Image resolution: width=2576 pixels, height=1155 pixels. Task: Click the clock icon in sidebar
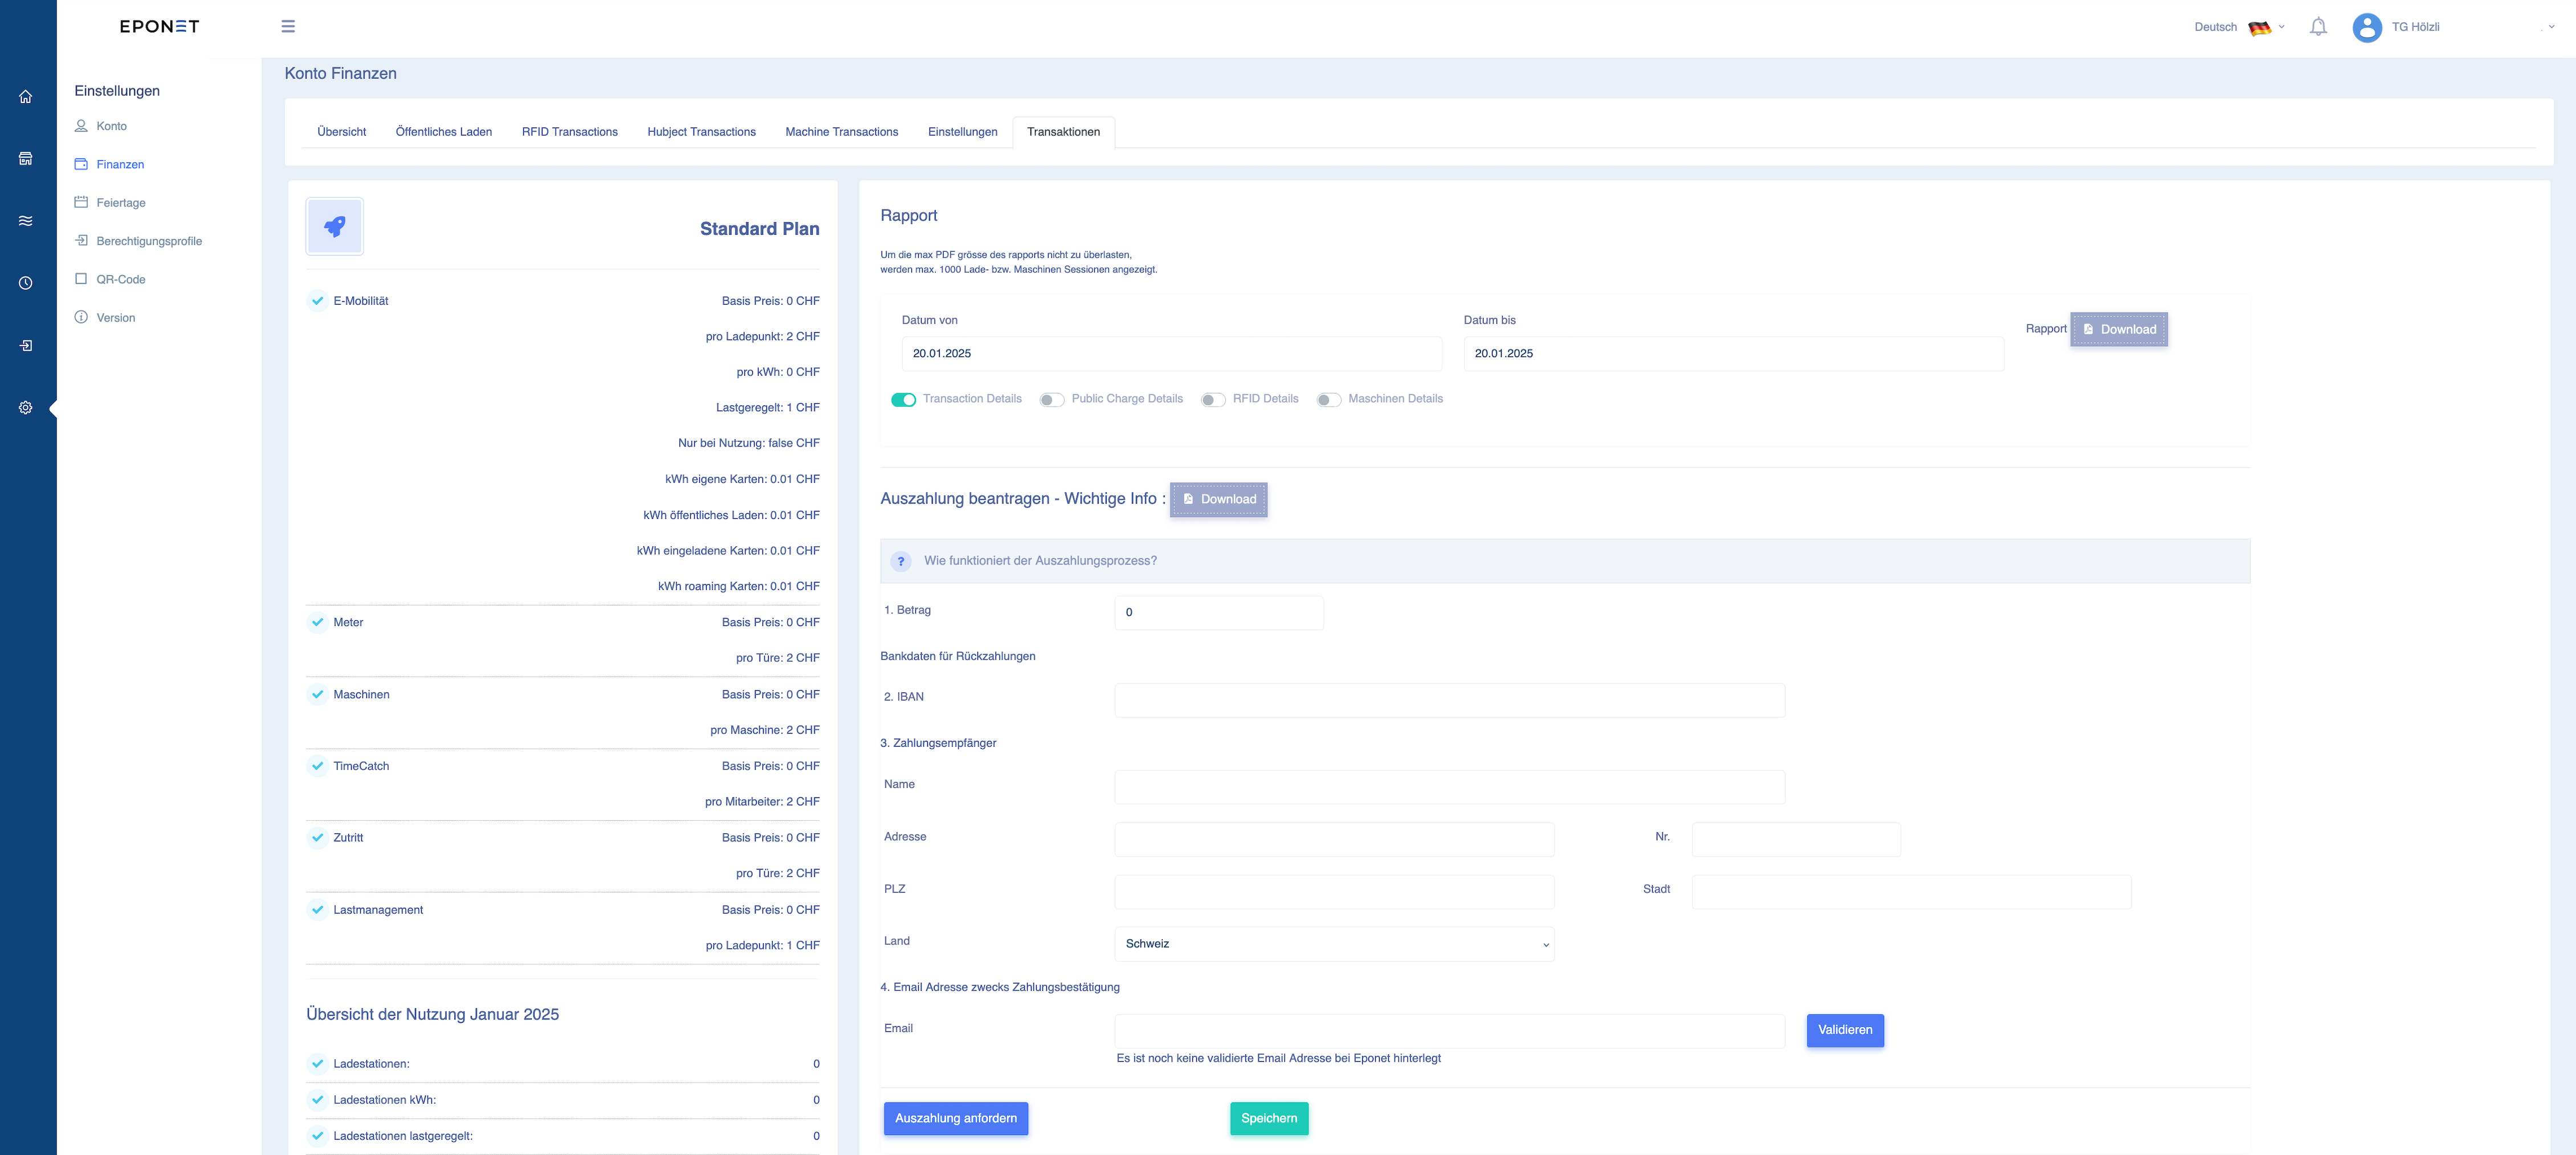26,284
